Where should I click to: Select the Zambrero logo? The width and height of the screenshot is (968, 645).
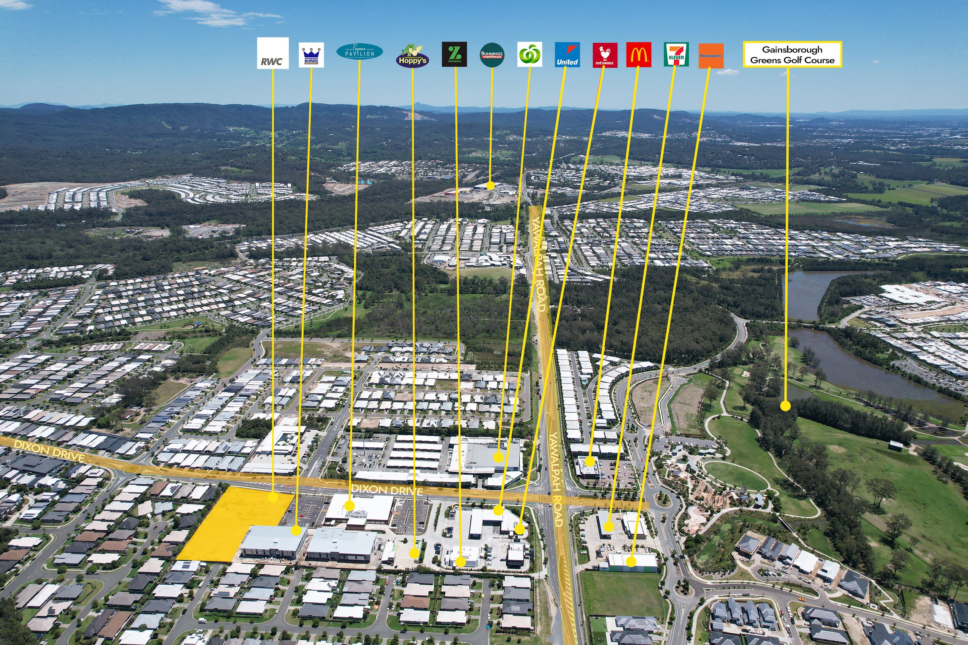[455, 54]
